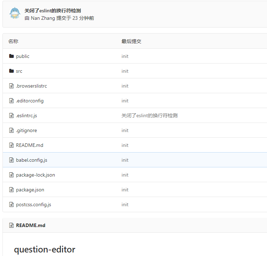
Task: Click the src folder icon
Action: coord(11,71)
